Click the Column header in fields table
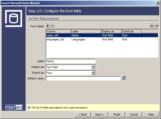 pyautogui.click(x=58, y=31)
